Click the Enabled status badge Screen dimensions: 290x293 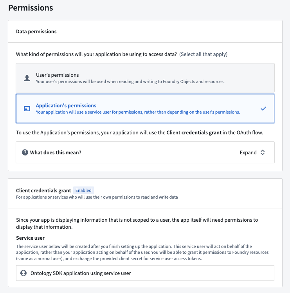click(x=83, y=190)
